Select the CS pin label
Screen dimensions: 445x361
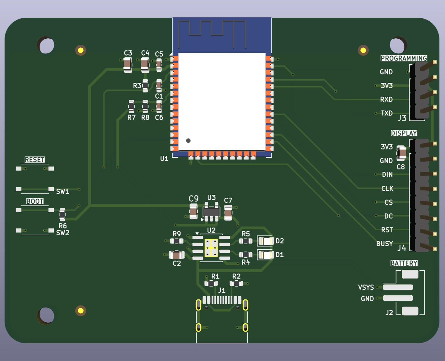coord(388,202)
